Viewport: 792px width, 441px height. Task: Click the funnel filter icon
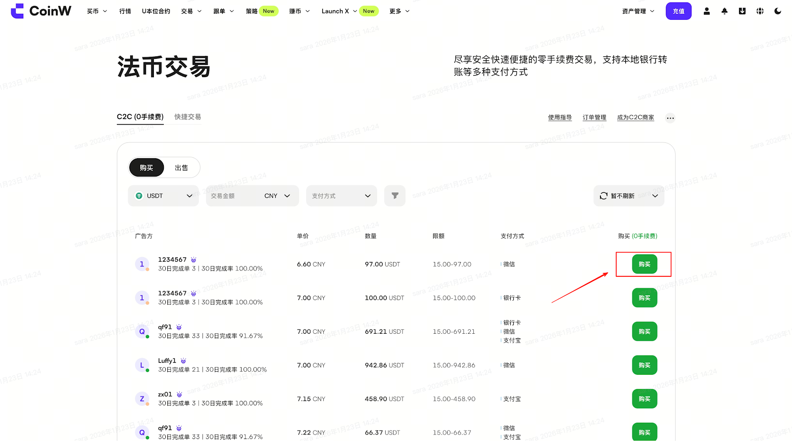tap(395, 196)
